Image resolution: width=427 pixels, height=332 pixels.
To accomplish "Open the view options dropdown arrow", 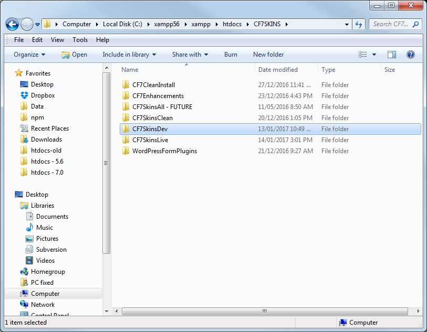I will tap(374, 55).
